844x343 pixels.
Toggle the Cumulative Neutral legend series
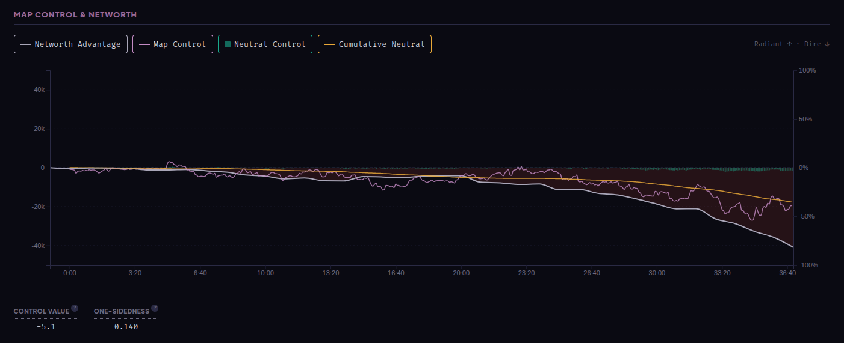tap(374, 44)
